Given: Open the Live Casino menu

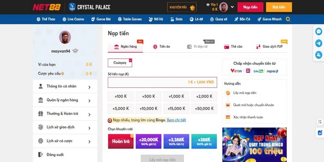Looking at the screenshot, I should tap(73, 19).
